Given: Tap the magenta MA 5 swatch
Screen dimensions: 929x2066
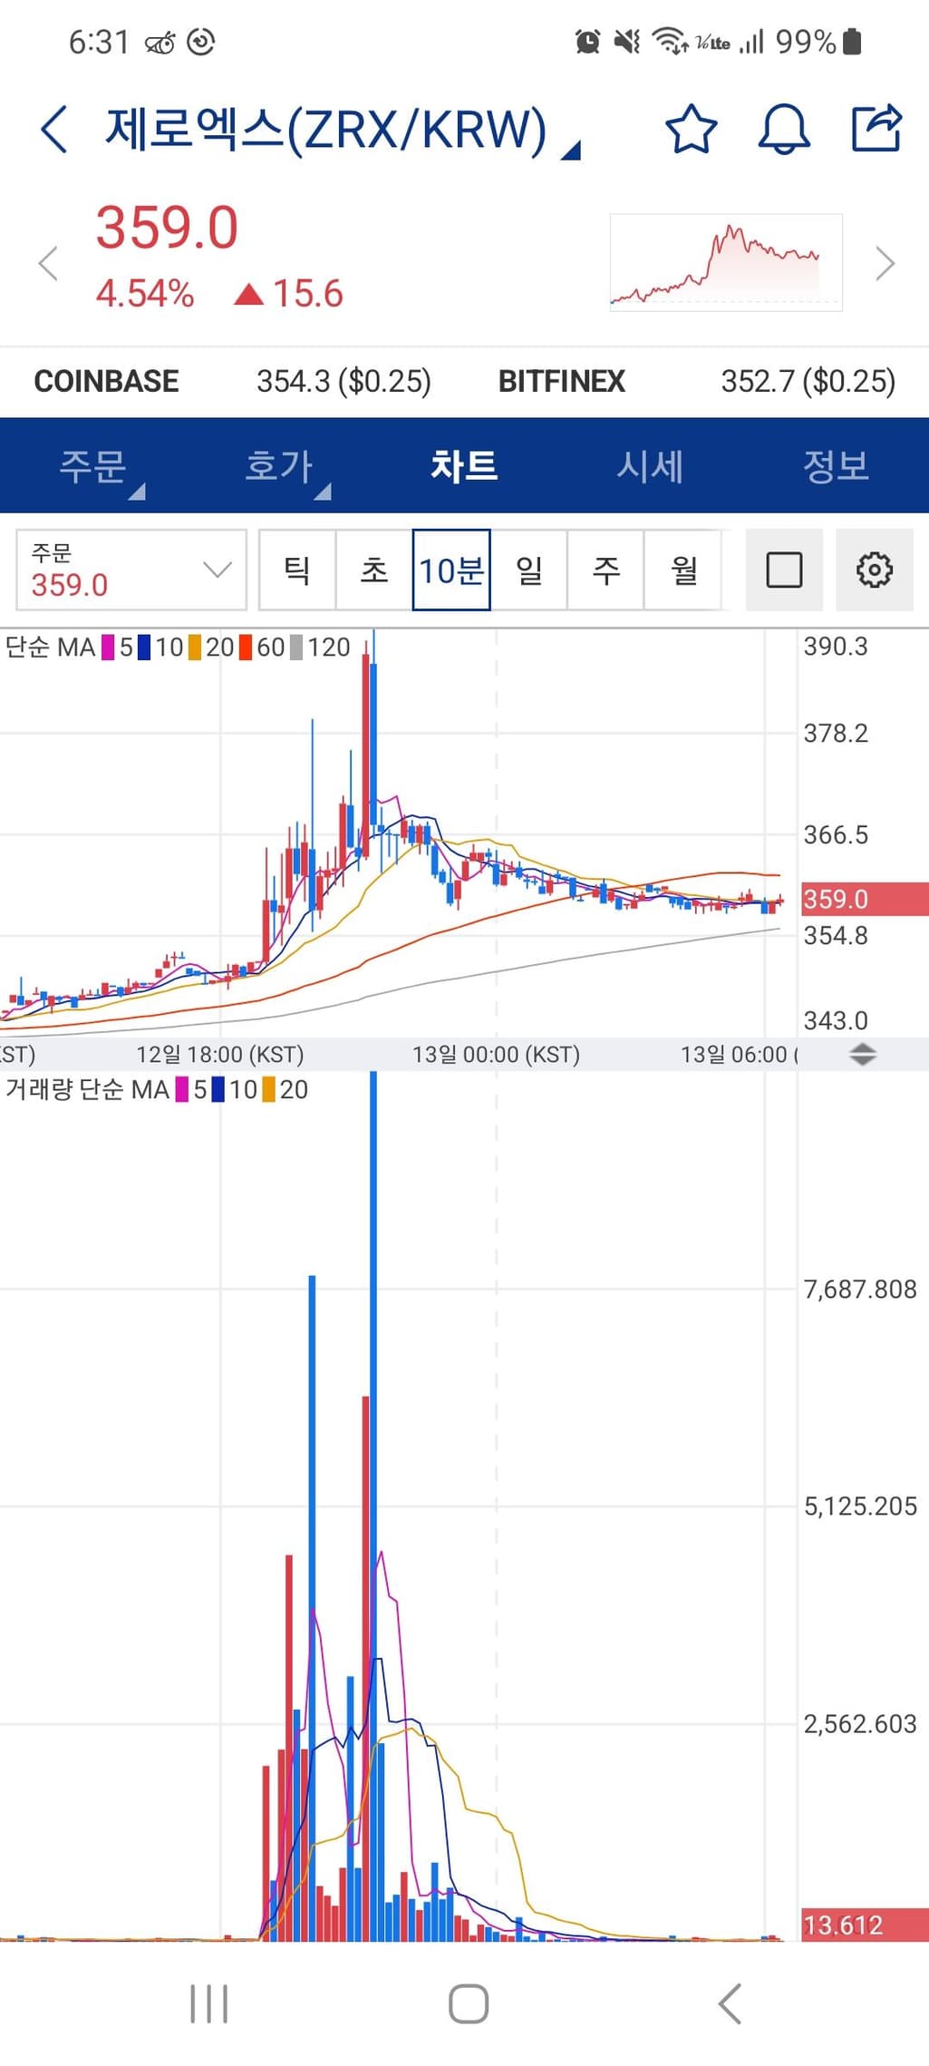Looking at the screenshot, I should pos(108,648).
